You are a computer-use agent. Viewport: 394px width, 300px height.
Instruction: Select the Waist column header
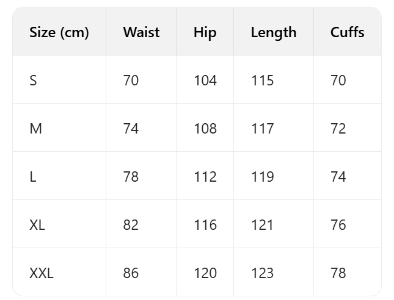pyautogui.click(x=141, y=32)
